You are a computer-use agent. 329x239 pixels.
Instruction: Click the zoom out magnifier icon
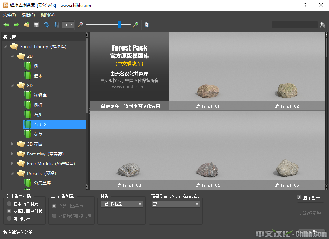[x=80, y=25]
